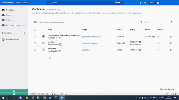Select the portainer container name

(51, 42)
